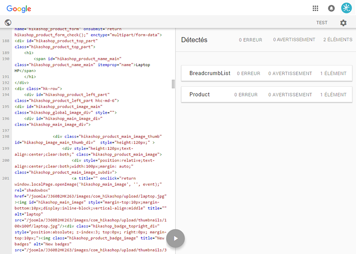The height and width of the screenshot is (254, 356).
Task: Click line number 188 in code
Action: tap(6, 41)
